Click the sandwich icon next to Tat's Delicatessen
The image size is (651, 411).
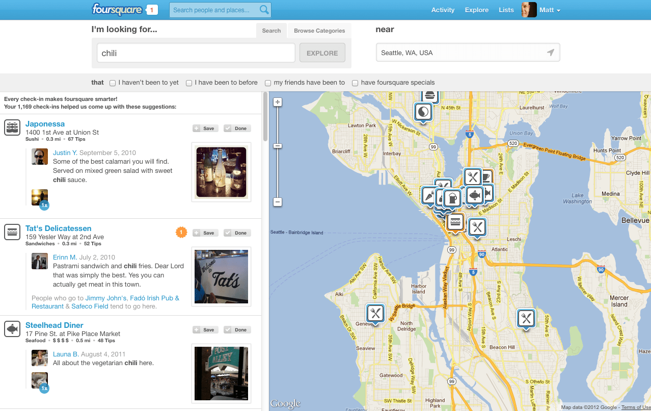coord(12,232)
